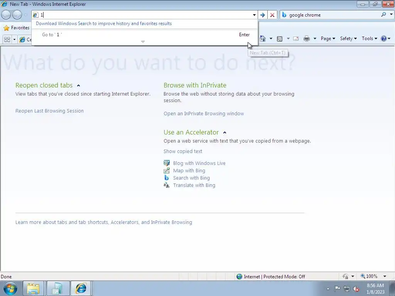The image size is (395, 296).
Task: Expand the Quick Tabs dropdown arrow
Action: click(14, 39)
